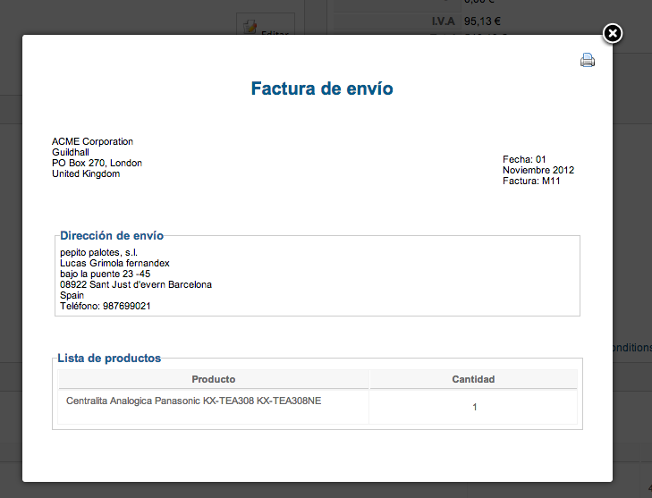Click the 'Factura: M11' invoice number
The width and height of the screenshot is (652, 498).
coord(531,181)
